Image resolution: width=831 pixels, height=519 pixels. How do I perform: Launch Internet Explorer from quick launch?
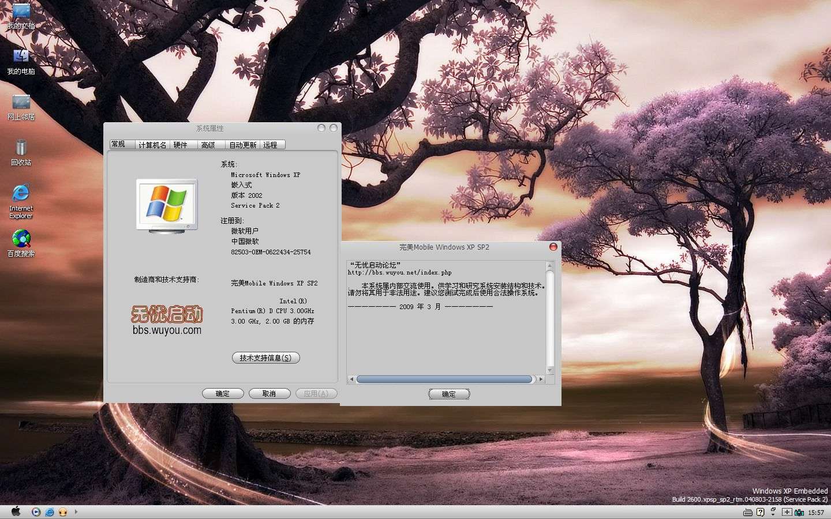pos(50,512)
